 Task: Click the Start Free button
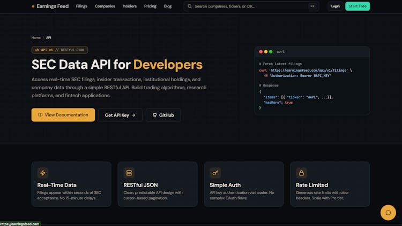click(358, 6)
